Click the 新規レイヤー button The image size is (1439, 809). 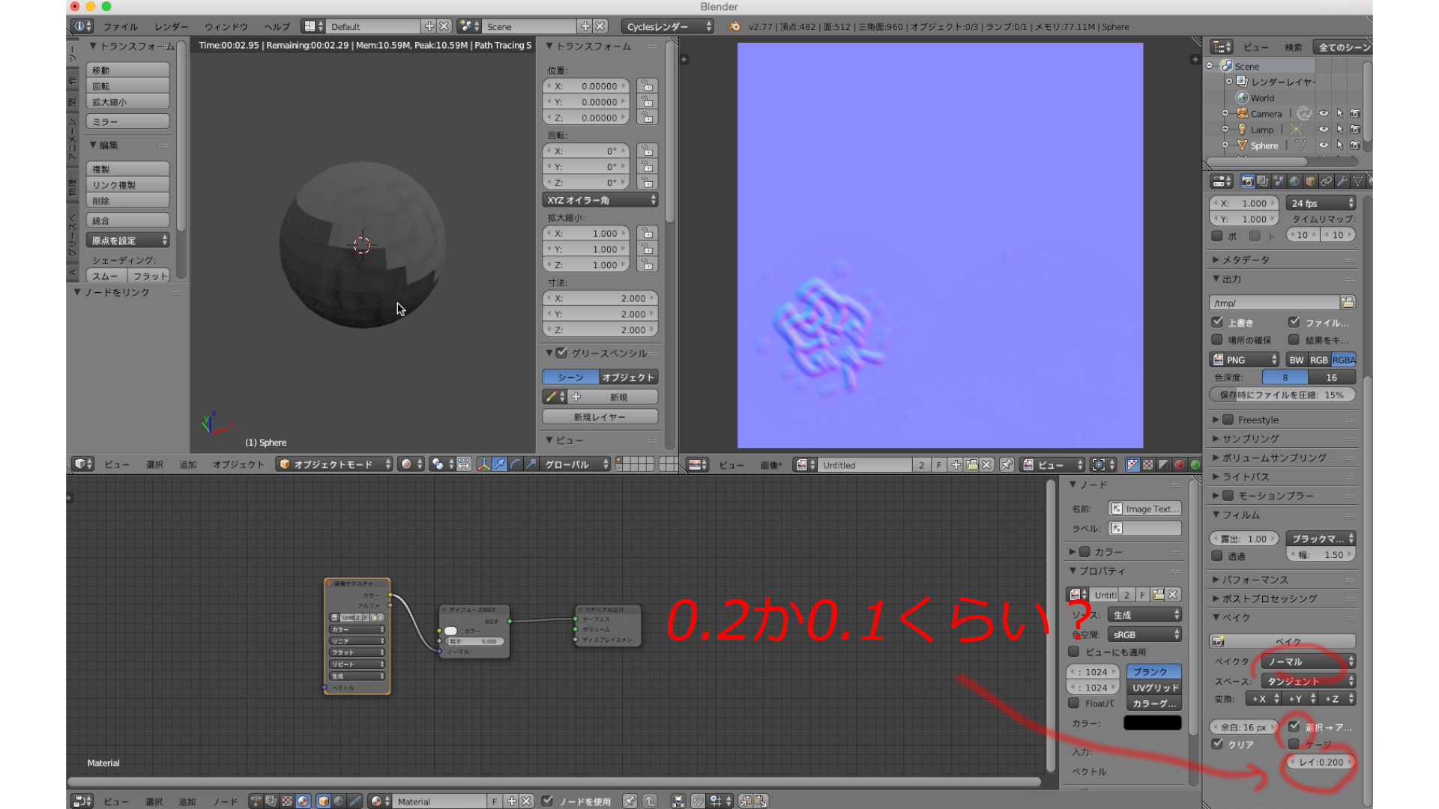600,417
